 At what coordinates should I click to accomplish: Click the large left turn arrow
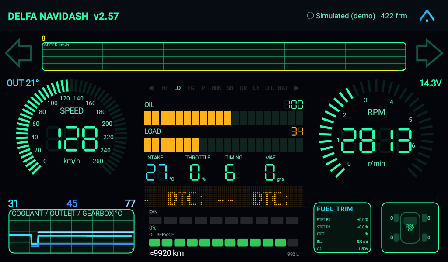pos(18,53)
